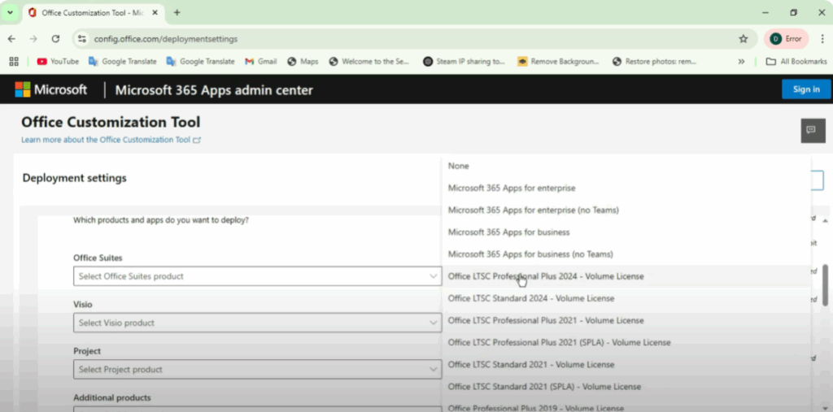833x412 pixels.
Task: Close the Office Customization Tool tab
Action: (x=155, y=13)
